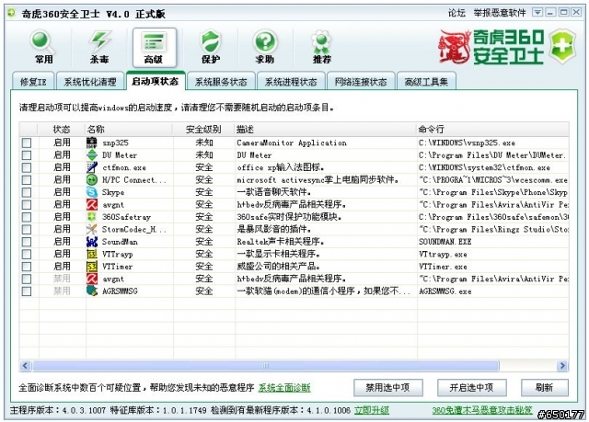Click the VTTimer row icon
Screen dimensions: 589x422
[x=92, y=267]
